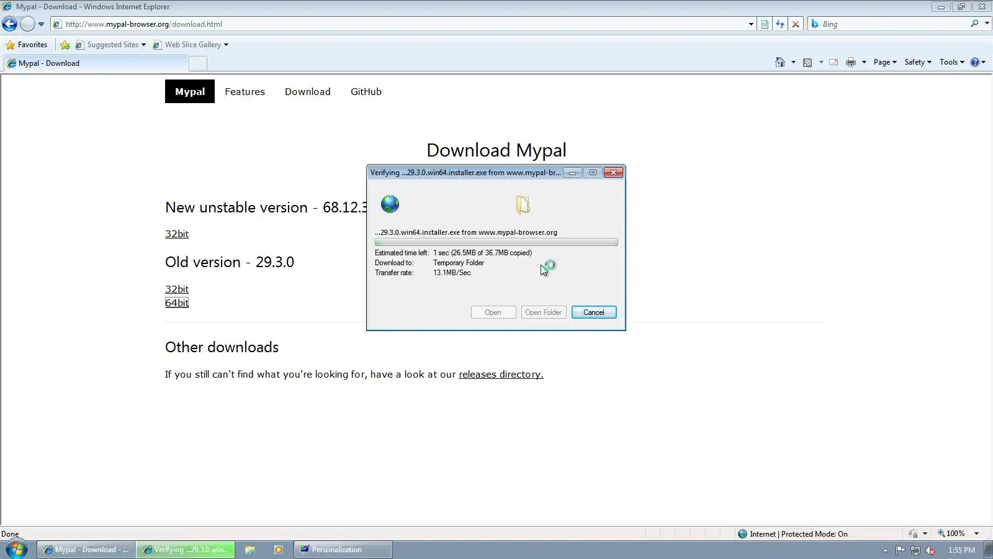Open the Favorites center star button
Viewport: 993px width, 559px height.
pyautogui.click(x=27, y=45)
